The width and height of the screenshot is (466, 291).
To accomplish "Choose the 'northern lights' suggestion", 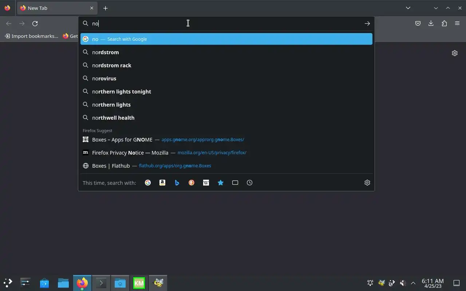I will click(226, 105).
